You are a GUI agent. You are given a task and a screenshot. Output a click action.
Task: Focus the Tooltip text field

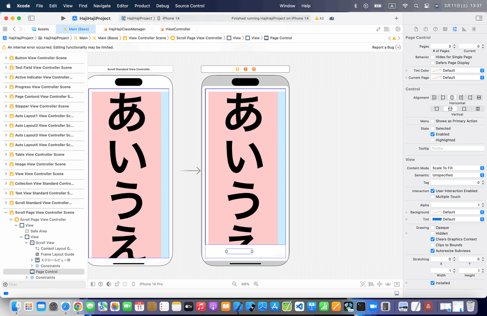(457, 148)
